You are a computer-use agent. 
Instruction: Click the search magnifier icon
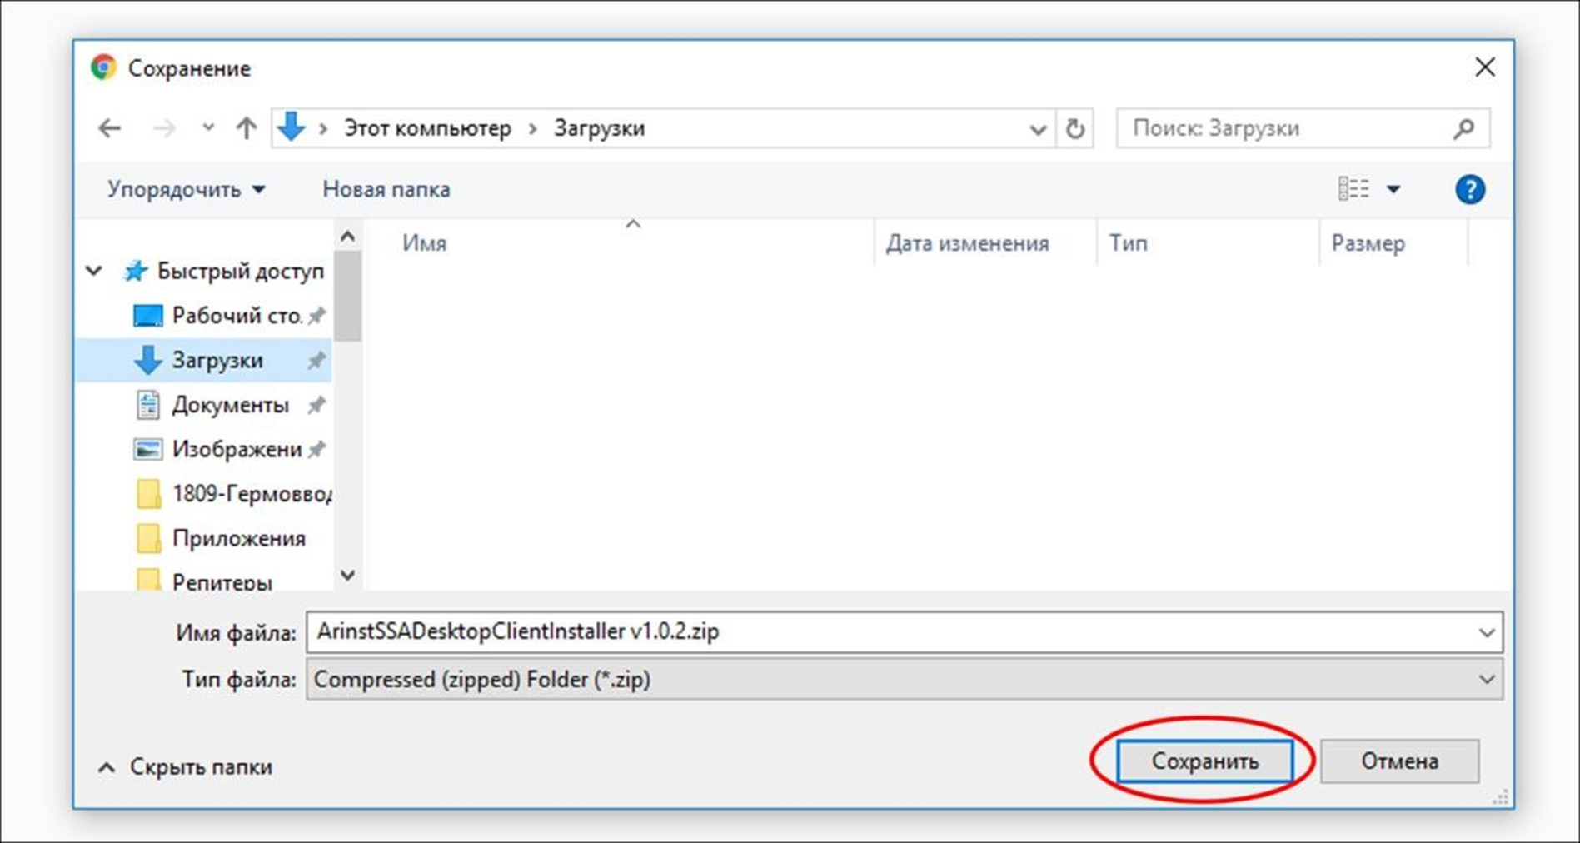pyautogui.click(x=1463, y=129)
